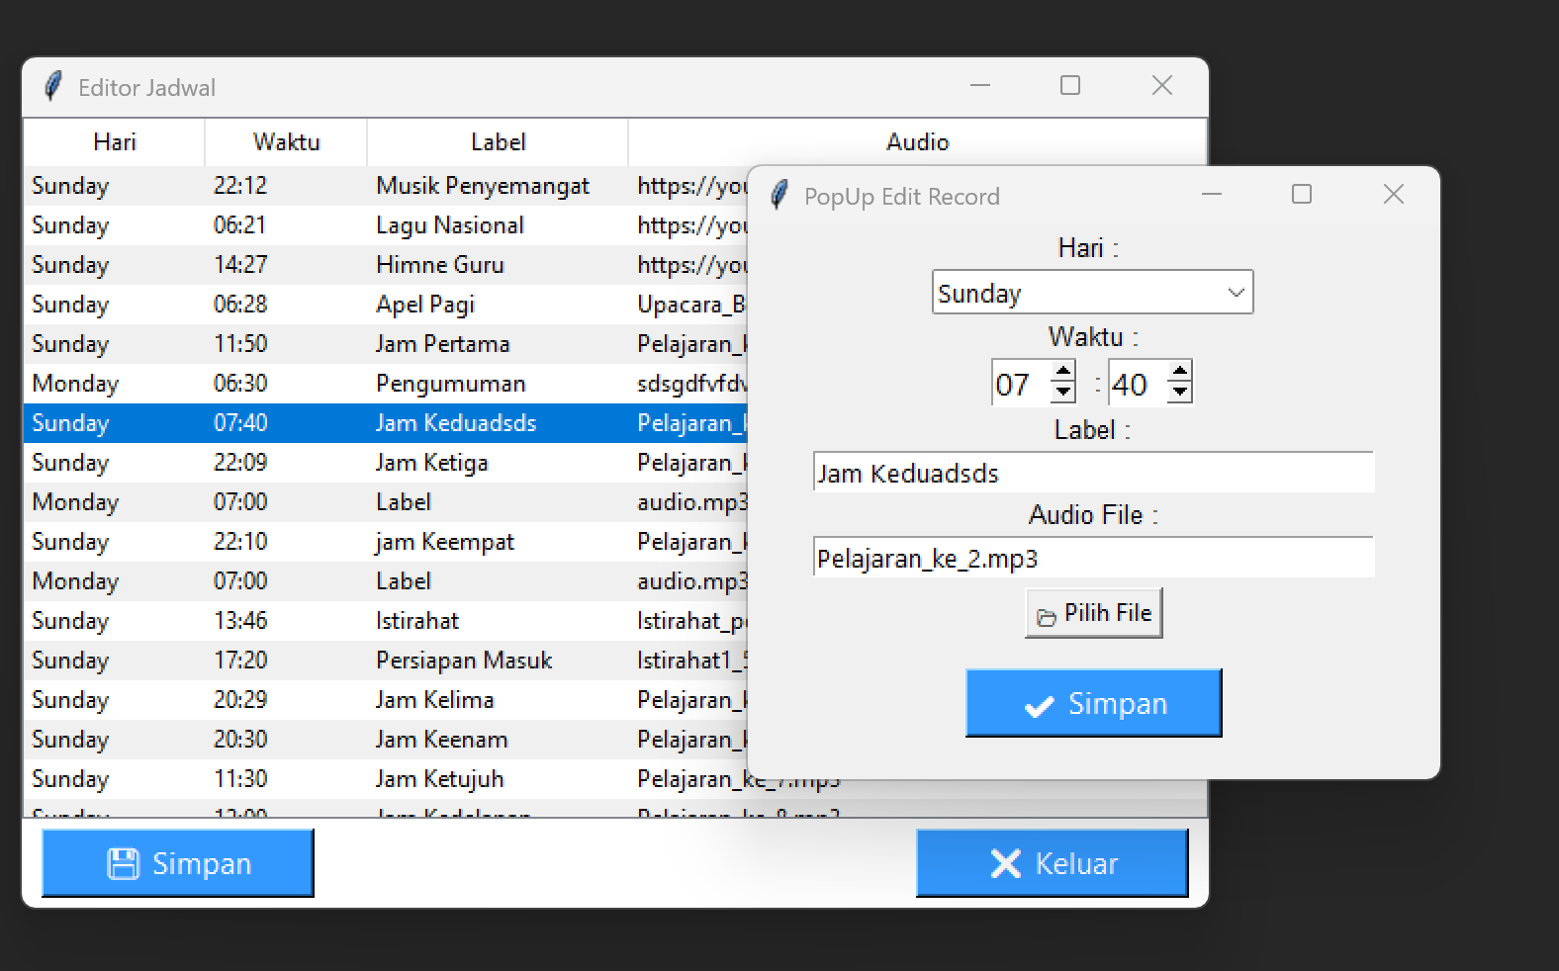Click the Keluar button
1559x971 pixels.
tap(1052, 863)
